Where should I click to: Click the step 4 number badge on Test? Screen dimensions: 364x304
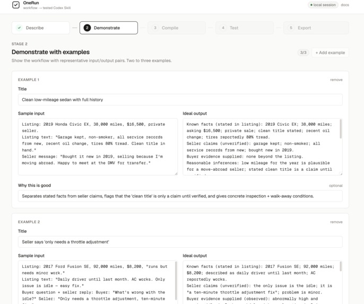tap(223, 28)
